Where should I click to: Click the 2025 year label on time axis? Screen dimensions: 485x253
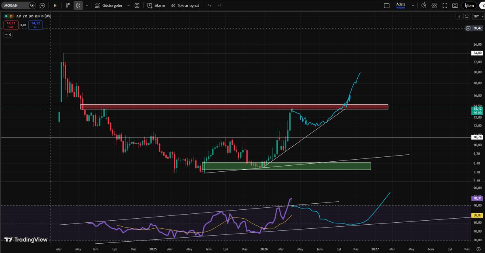(x=153, y=250)
